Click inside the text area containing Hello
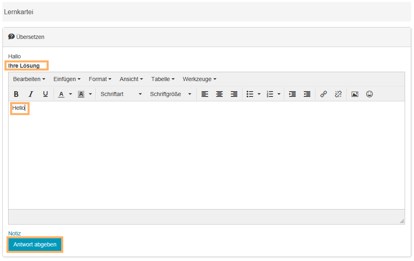414x261 pixels. click(x=203, y=154)
